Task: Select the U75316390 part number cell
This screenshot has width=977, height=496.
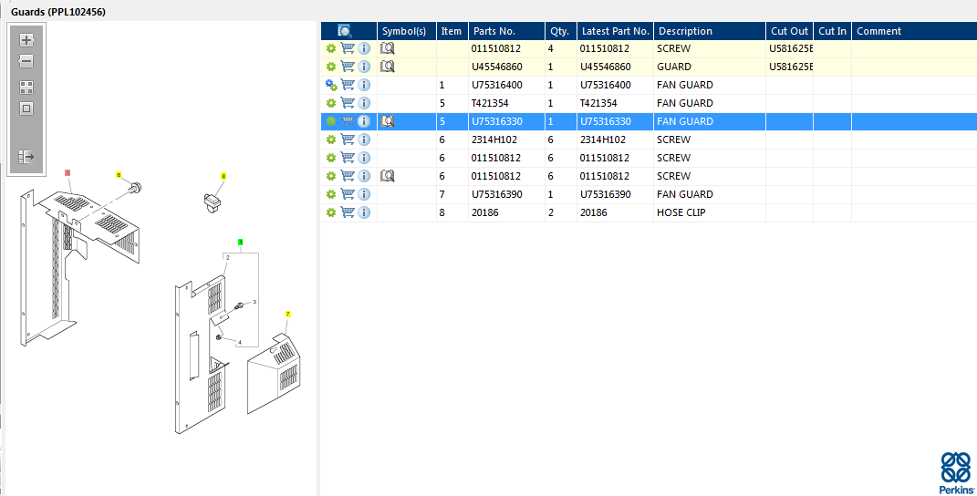Action: point(506,194)
